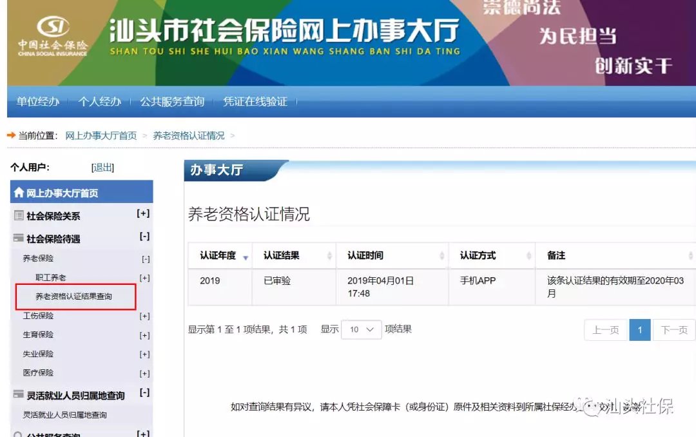Collapse the 社会保险待遇 section

tap(144, 237)
